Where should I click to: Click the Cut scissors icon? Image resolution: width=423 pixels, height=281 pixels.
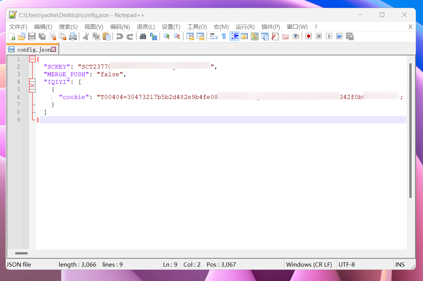[86, 36]
